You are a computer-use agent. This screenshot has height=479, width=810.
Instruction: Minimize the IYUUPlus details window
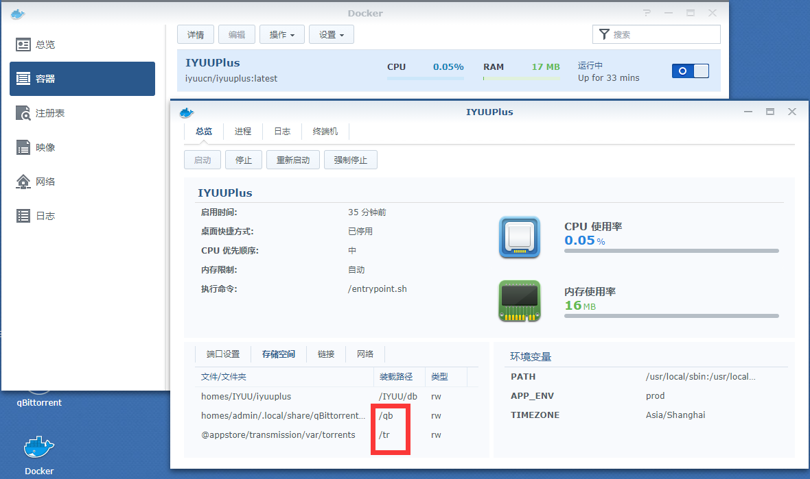(x=748, y=112)
